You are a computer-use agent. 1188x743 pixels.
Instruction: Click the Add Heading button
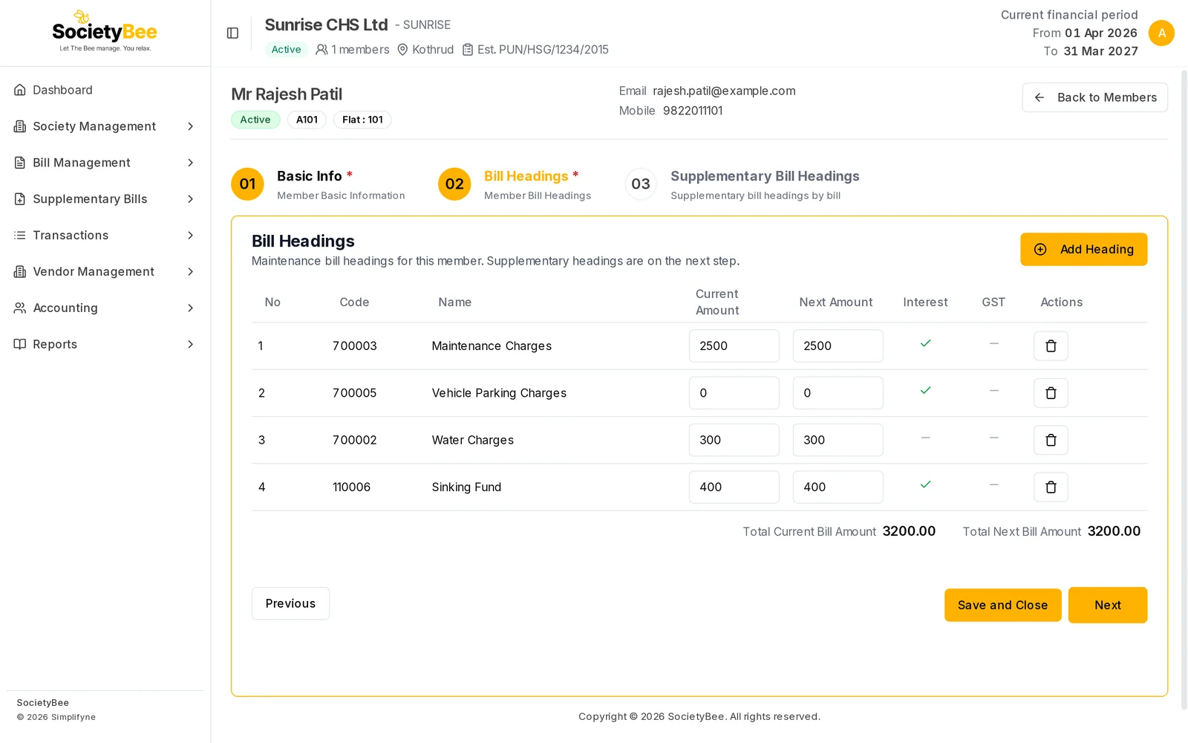pos(1083,250)
